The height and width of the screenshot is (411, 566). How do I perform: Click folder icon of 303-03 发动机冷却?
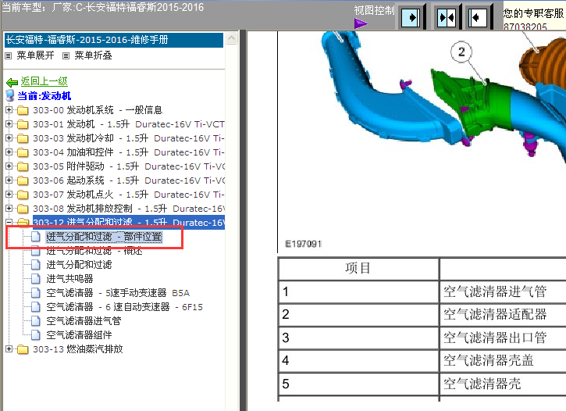[x=23, y=138]
